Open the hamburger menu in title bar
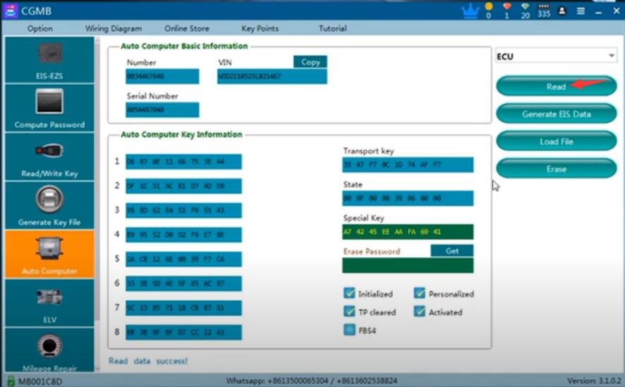Image resolution: width=625 pixels, height=387 pixels. point(581,11)
